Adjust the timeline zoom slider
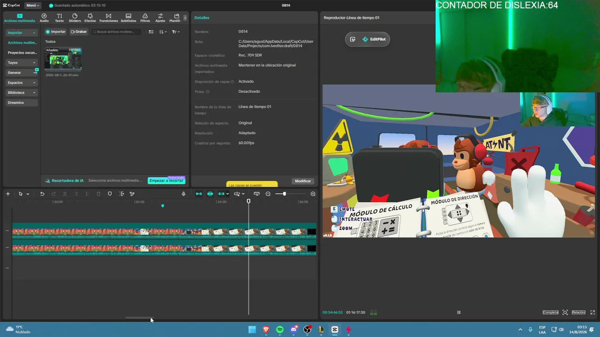 284,194
